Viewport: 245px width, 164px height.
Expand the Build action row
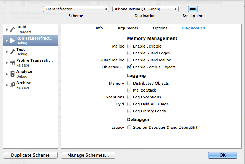tap(7, 29)
